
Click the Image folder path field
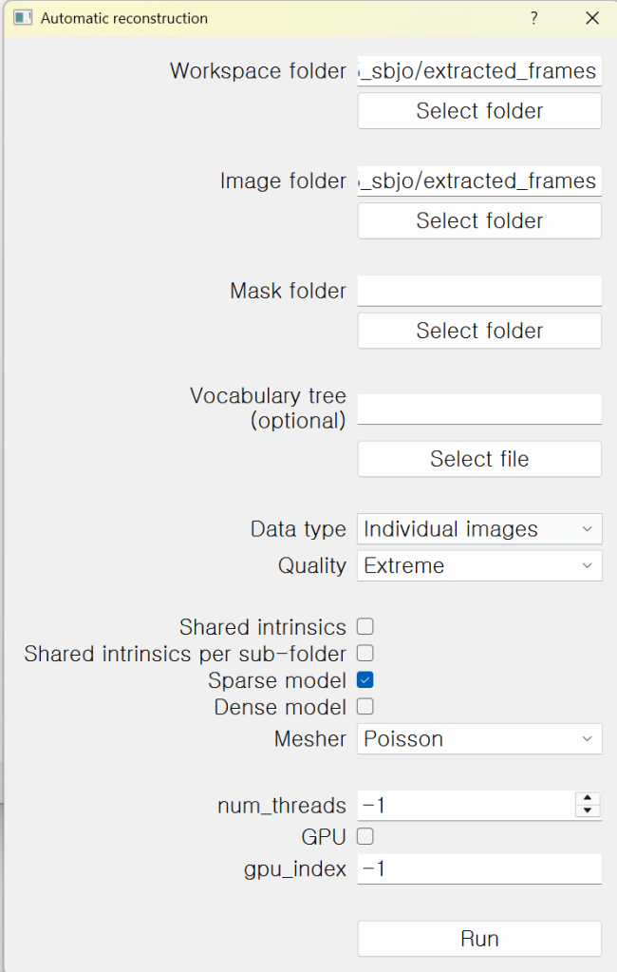[479, 181]
